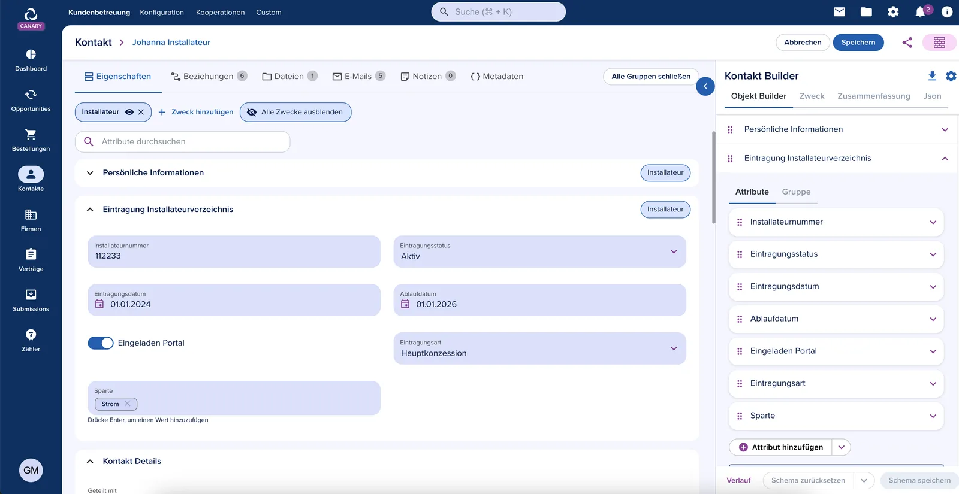Image resolution: width=959 pixels, height=494 pixels.
Task: Open Eintragungsstatus dropdown showing Aktiv
Action: (x=540, y=251)
